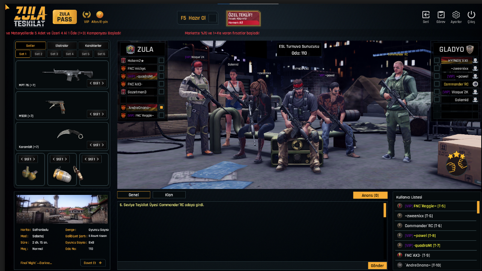Viewport: 482px width, 271px height.
Task: Open the Anons (0) announcements button
Action: click(370, 195)
